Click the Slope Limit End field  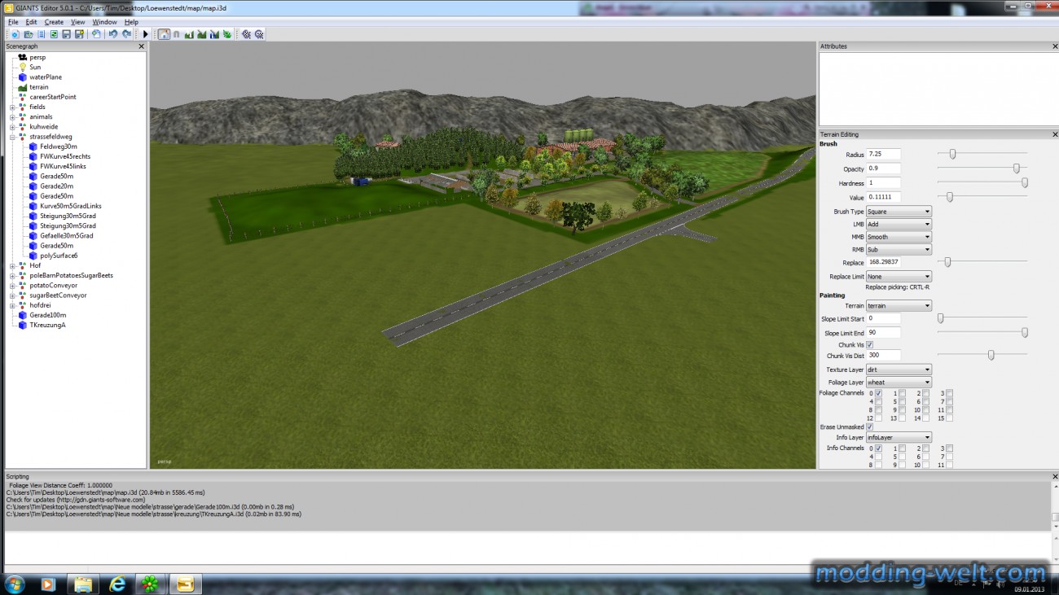tap(884, 333)
